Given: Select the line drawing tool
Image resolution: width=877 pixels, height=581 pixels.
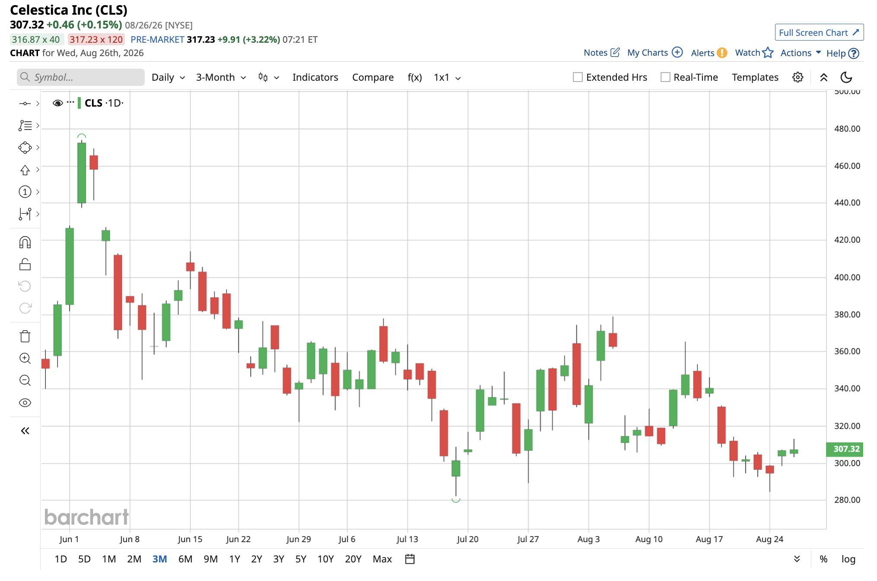Looking at the screenshot, I should [x=25, y=104].
